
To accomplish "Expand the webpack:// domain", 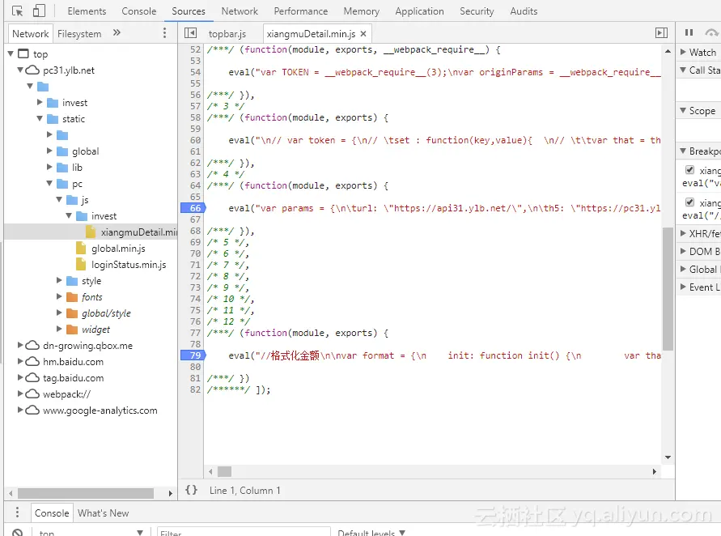I will click(19, 393).
